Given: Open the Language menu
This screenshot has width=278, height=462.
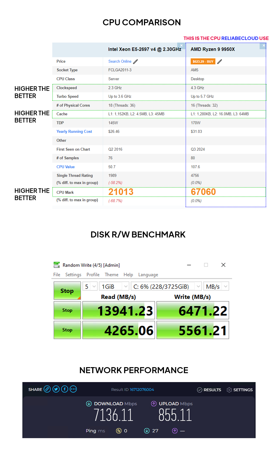Looking at the screenshot, I should 148,275.
